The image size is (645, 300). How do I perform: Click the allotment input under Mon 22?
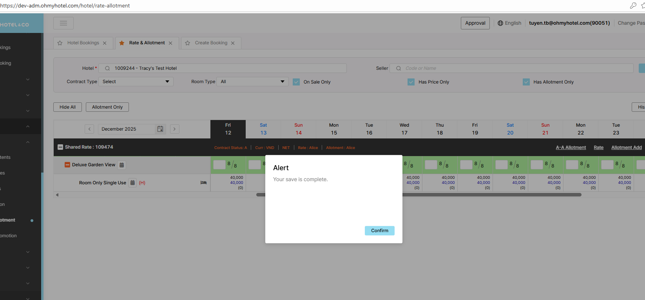(x=572, y=165)
